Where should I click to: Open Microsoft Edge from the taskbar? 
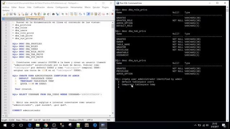pyautogui.click(x=29, y=125)
